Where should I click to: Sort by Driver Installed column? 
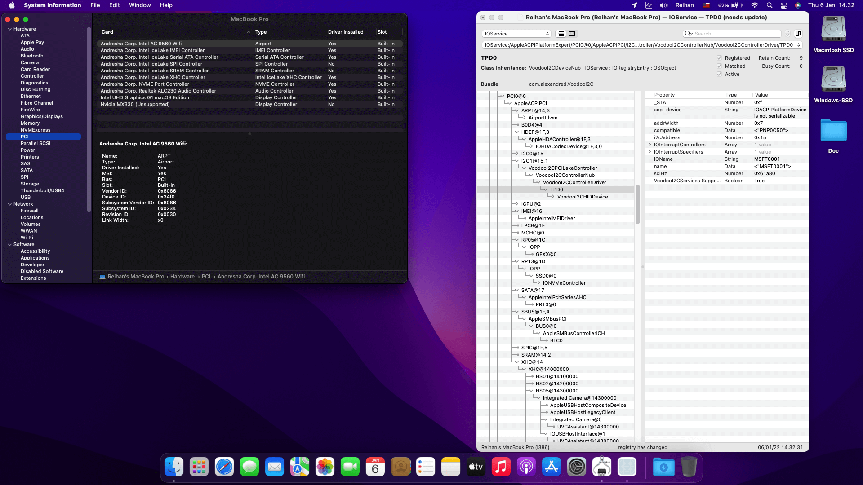click(351, 32)
